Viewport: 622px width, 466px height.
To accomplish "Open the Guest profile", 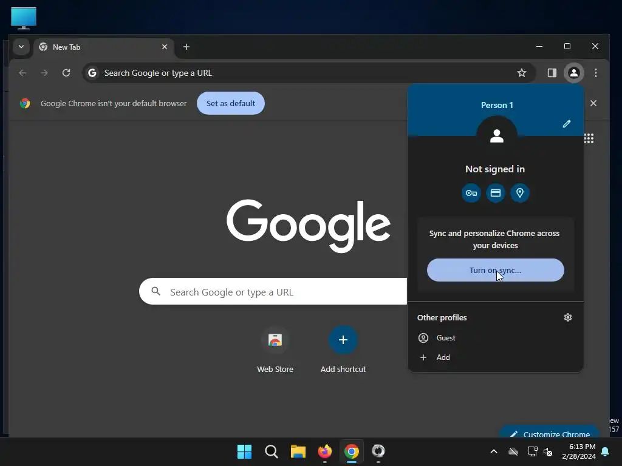I will coord(495,338).
